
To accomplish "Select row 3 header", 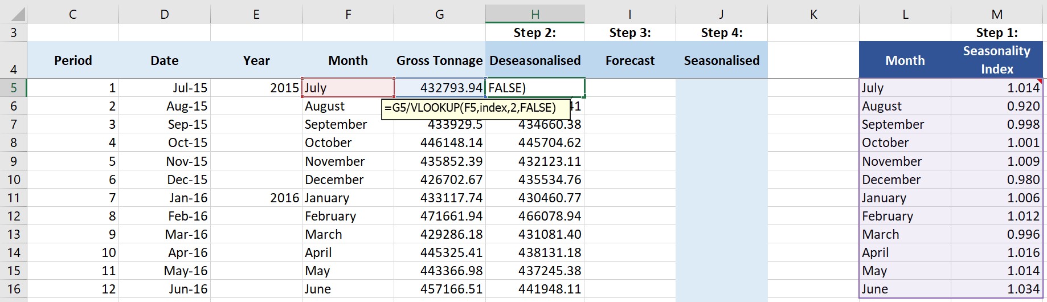I will tap(13, 32).
